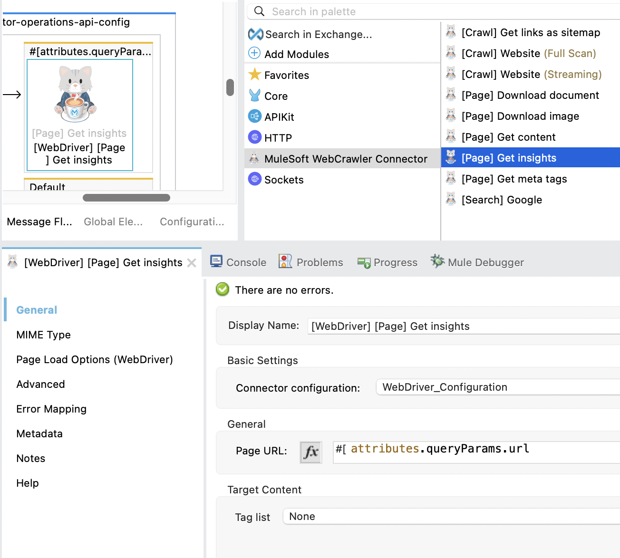This screenshot has width=620, height=558.
Task: Switch to the Configuration XML tab
Action: [192, 221]
